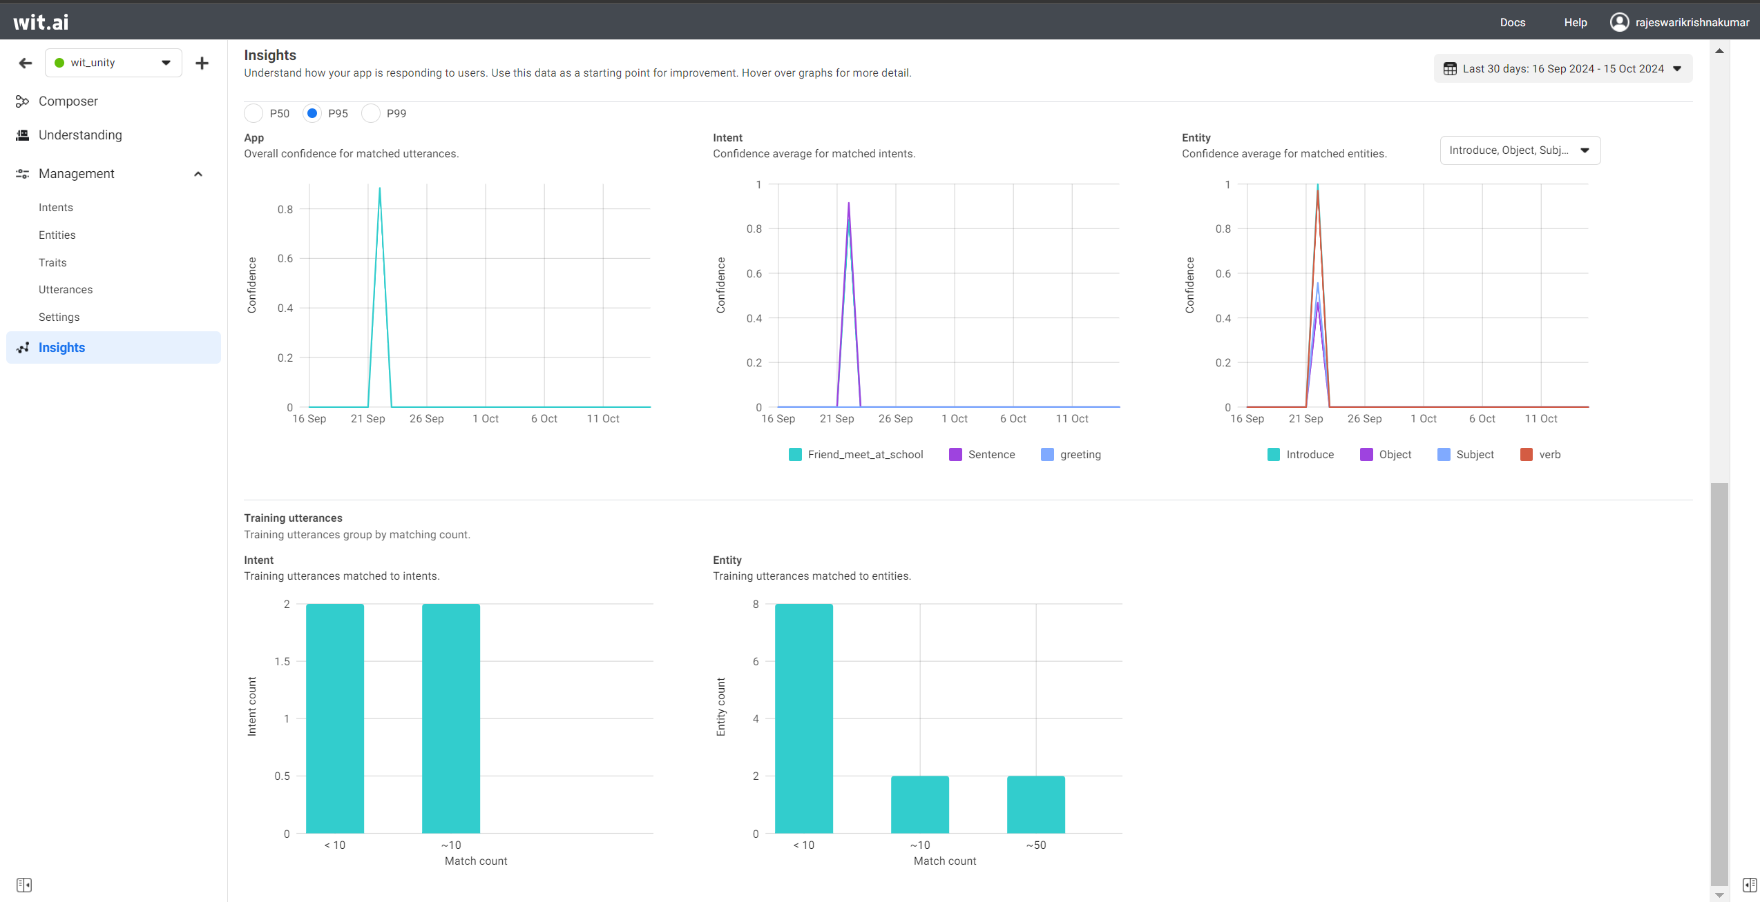Click the plus icon to add app
Image resolution: width=1760 pixels, height=902 pixels.
click(x=202, y=63)
